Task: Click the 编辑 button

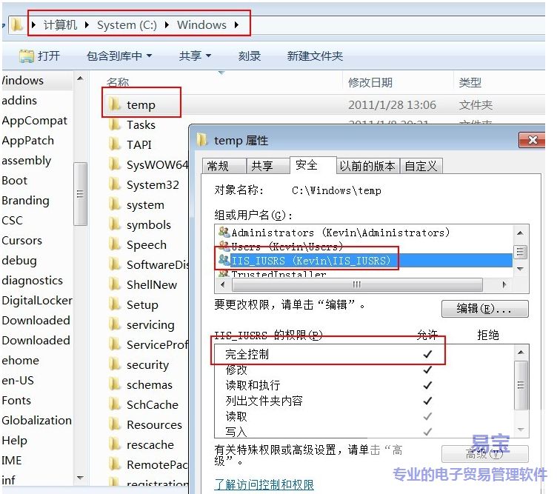Action: pyautogui.click(x=484, y=308)
